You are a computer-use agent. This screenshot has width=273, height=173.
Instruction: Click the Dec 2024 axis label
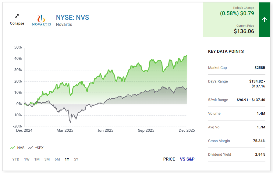24,131
